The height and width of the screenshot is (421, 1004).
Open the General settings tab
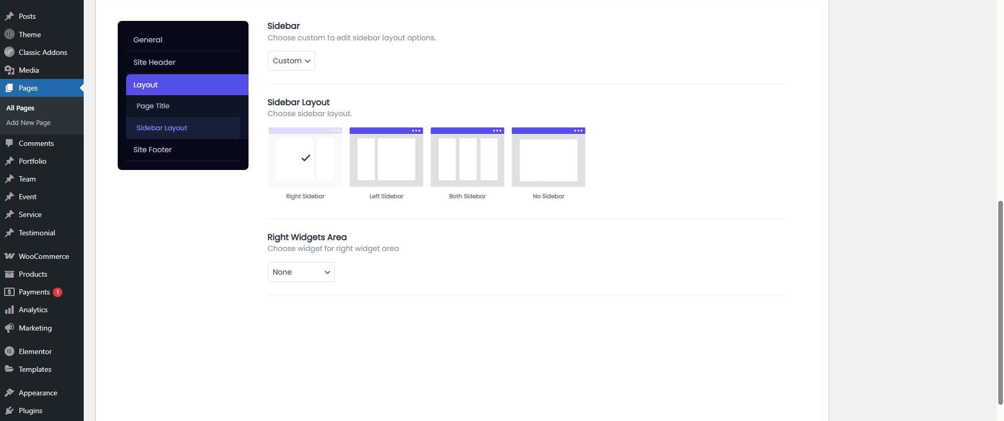[148, 40]
